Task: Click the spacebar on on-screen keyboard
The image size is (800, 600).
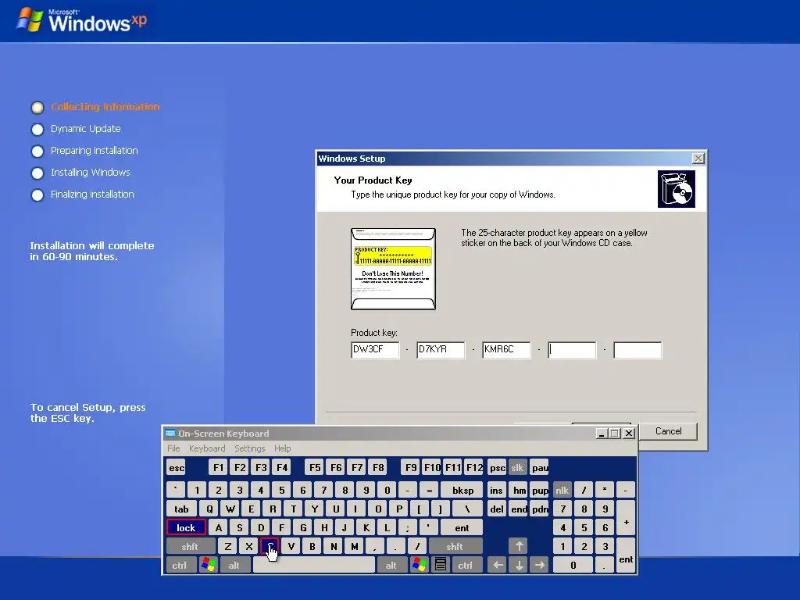Action: [314, 566]
